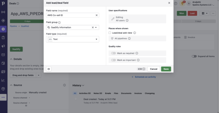Click the crown upgrade icon in dialog footer

(49, 69)
